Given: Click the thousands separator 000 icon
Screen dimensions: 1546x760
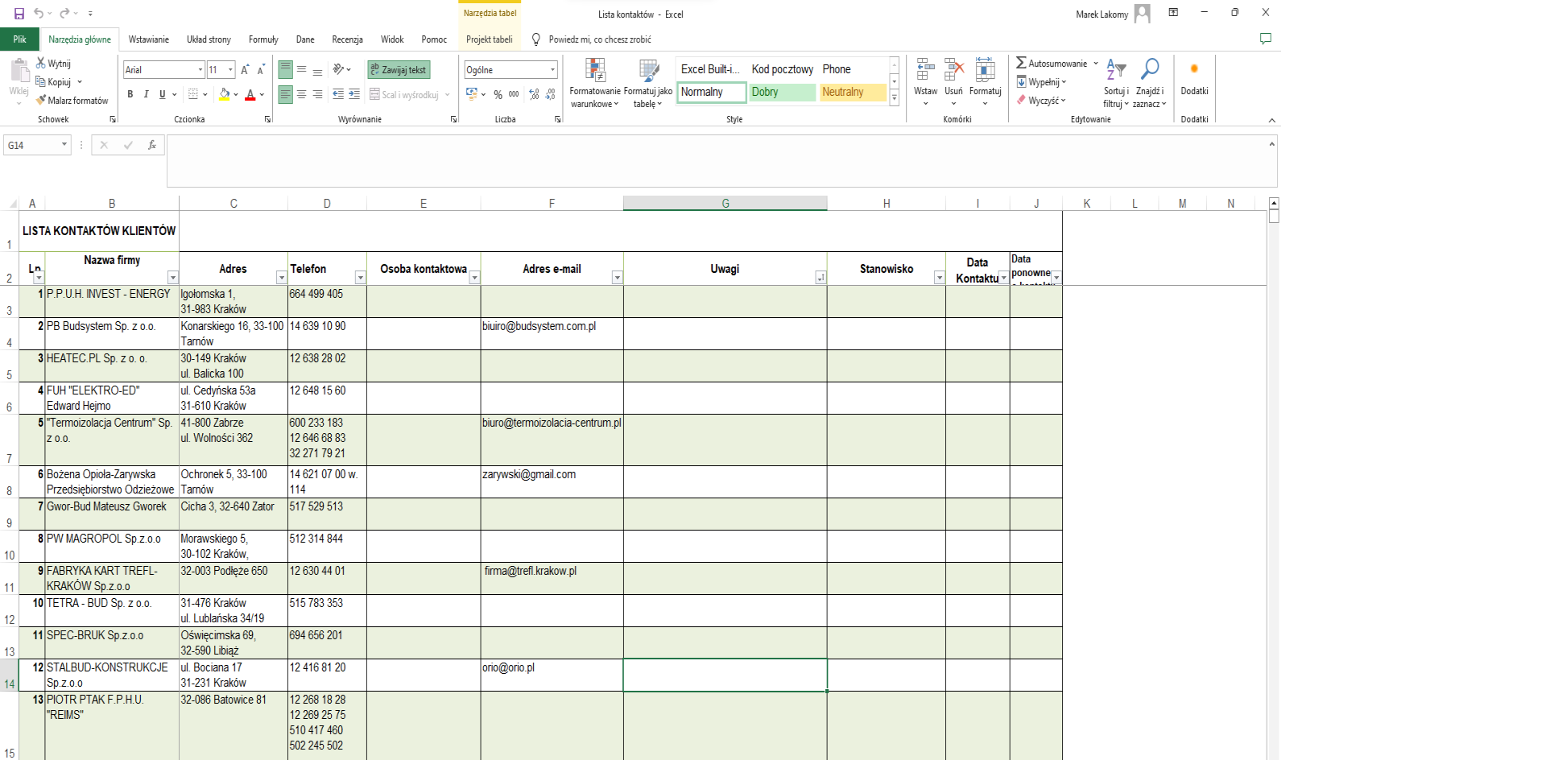Looking at the screenshot, I should pos(514,94).
